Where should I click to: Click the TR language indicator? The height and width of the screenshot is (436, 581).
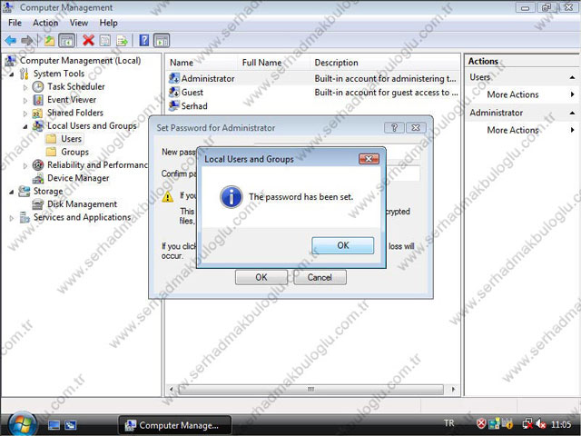pyautogui.click(x=448, y=423)
